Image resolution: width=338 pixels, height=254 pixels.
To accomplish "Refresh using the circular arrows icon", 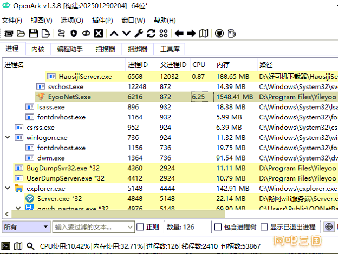I will [x=151, y=34].
